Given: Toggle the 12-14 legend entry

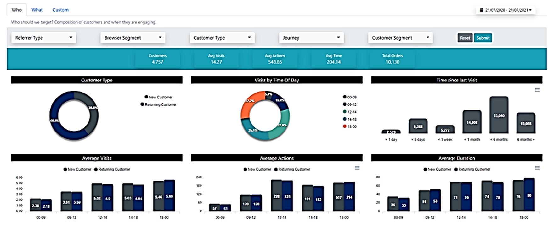Looking at the screenshot, I should click(x=350, y=112).
